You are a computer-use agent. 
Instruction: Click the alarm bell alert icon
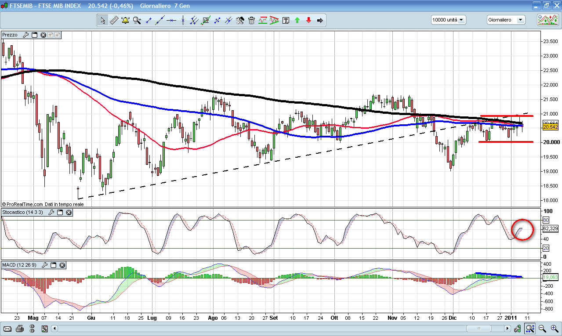(x=125, y=20)
